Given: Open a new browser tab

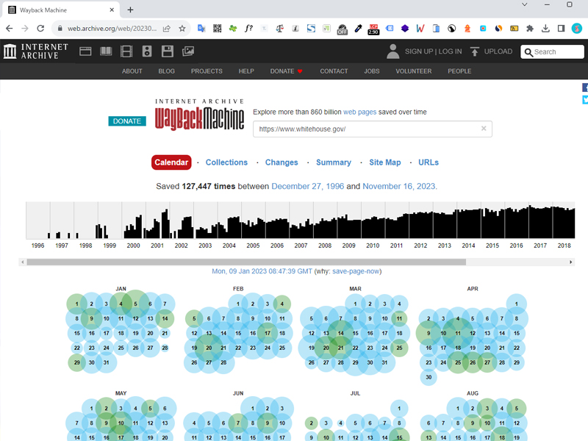Looking at the screenshot, I should [x=130, y=10].
